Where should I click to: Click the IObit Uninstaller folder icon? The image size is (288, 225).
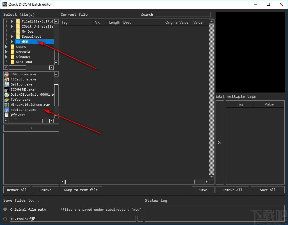[x=18, y=26]
